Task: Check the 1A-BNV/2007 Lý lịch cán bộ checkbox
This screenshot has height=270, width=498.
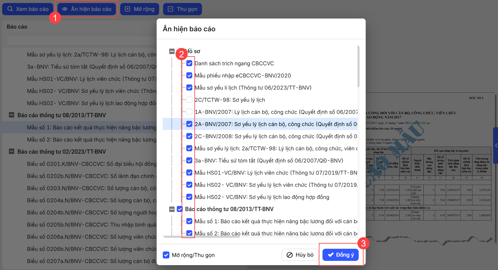Action: (189, 112)
